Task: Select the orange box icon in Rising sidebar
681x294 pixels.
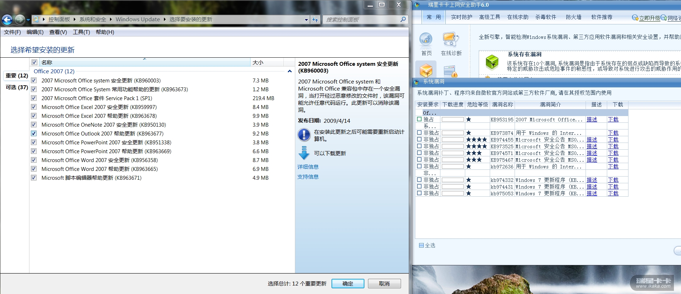Action: click(x=426, y=70)
